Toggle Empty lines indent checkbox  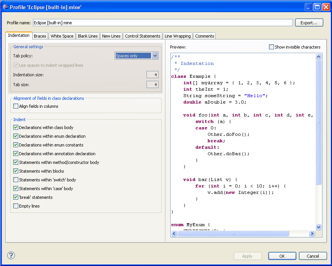tap(16, 206)
